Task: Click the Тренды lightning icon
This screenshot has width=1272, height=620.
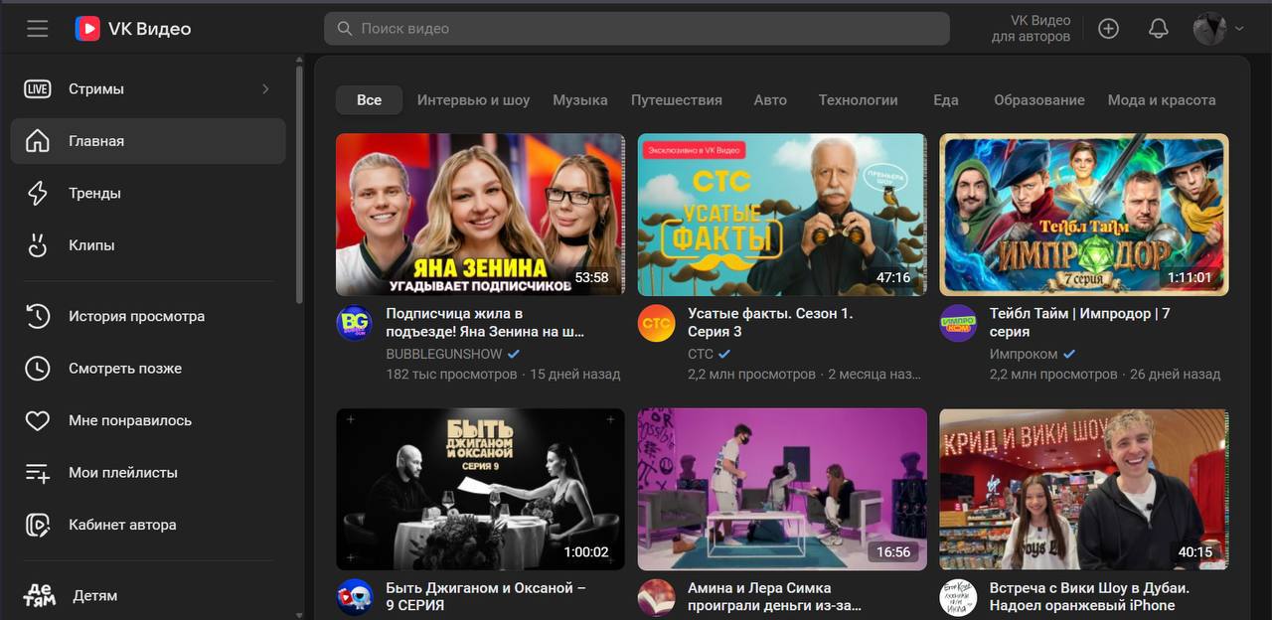Action: pyautogui.click(x=38, y=193)
